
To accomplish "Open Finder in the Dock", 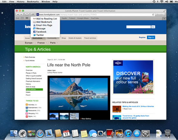I will pos(14,133).
